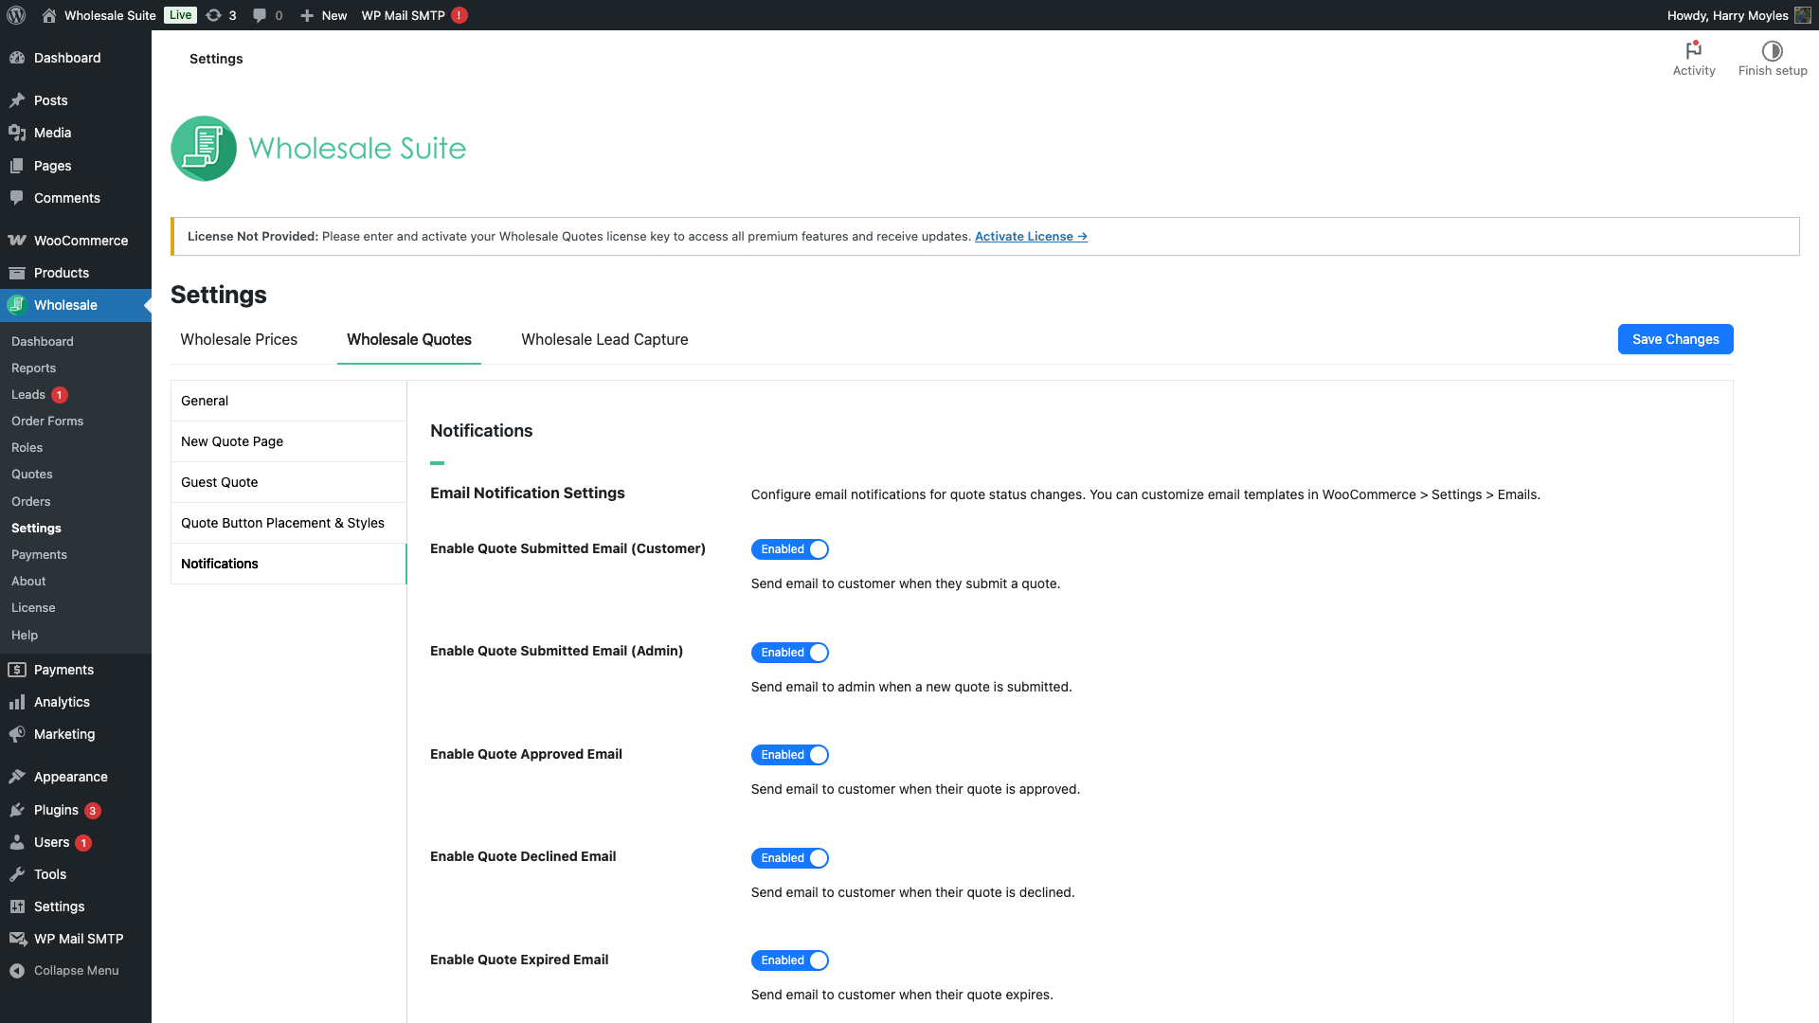The width and height of the screenshot is (1819, 1023).
Task: Click the WP Mail SMTP sidebar icon
Action: click(18, 939)
